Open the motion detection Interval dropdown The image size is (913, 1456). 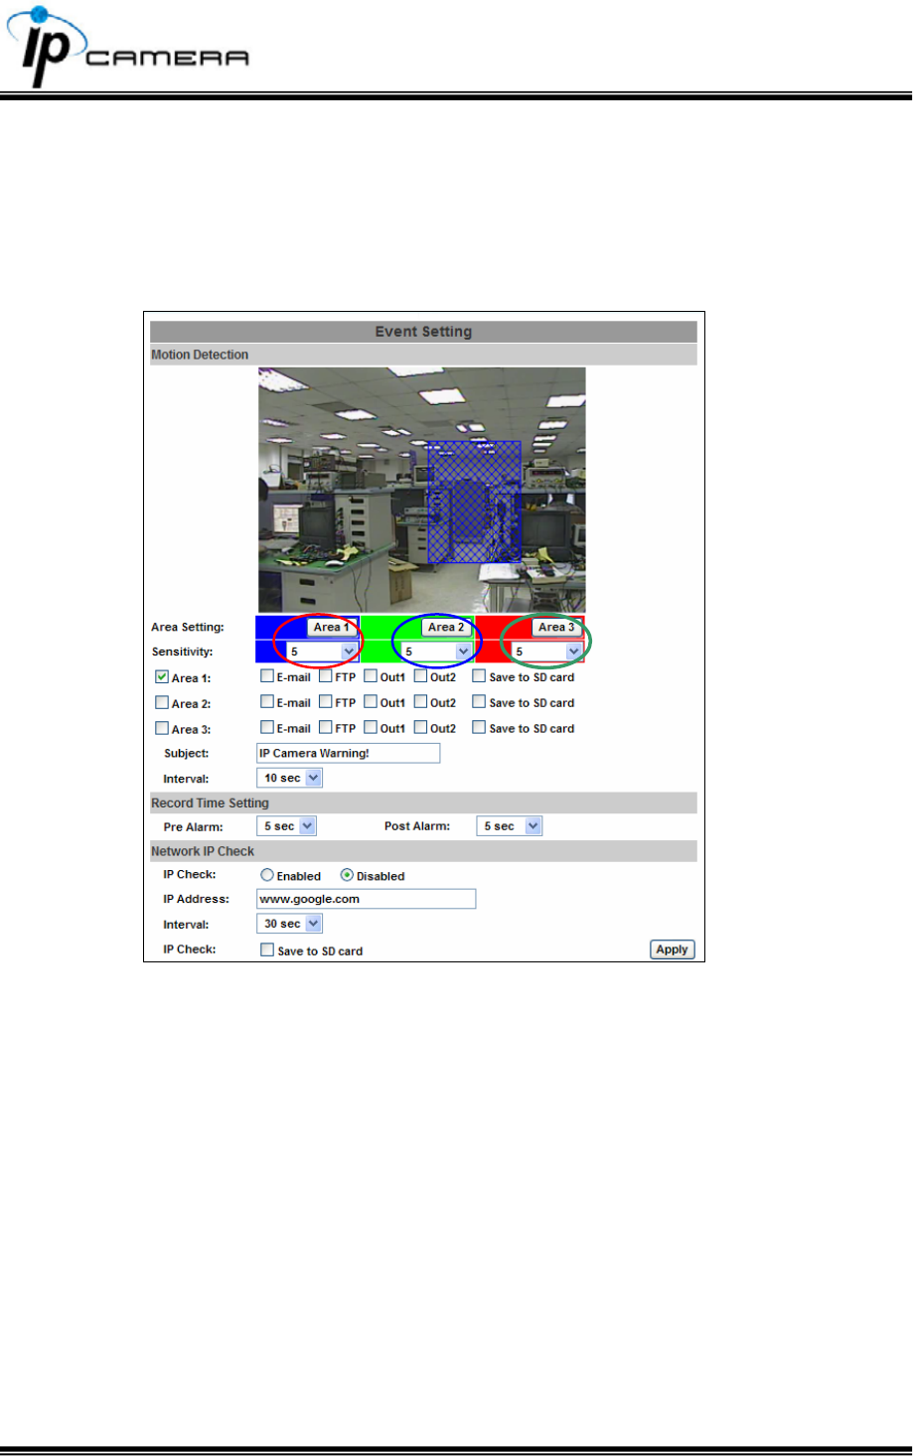(x=290, y=778)
